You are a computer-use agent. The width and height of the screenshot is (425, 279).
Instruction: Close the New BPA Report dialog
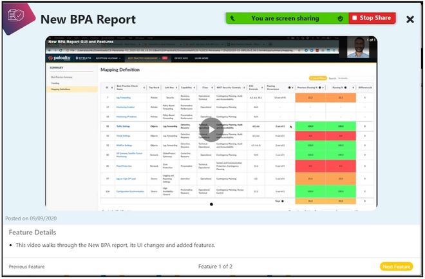[x=410, y=19]
